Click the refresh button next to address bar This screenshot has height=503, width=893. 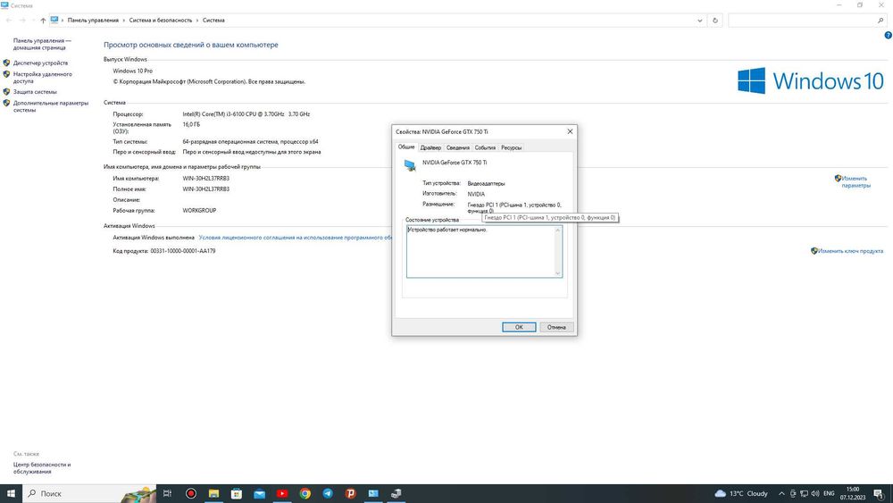click(715, 21)
